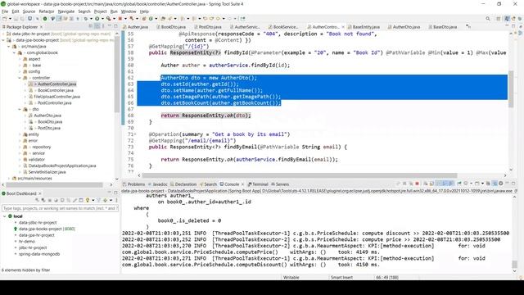Open the Navigate menu
The image size is (524, 295).
(x=66, y=11)
